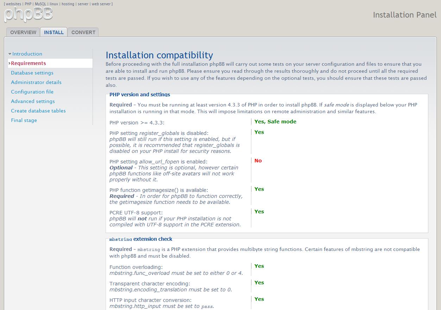The image size is (441, 310).
Task: Click Database settings in sidebar
Action: click(32, 73)
